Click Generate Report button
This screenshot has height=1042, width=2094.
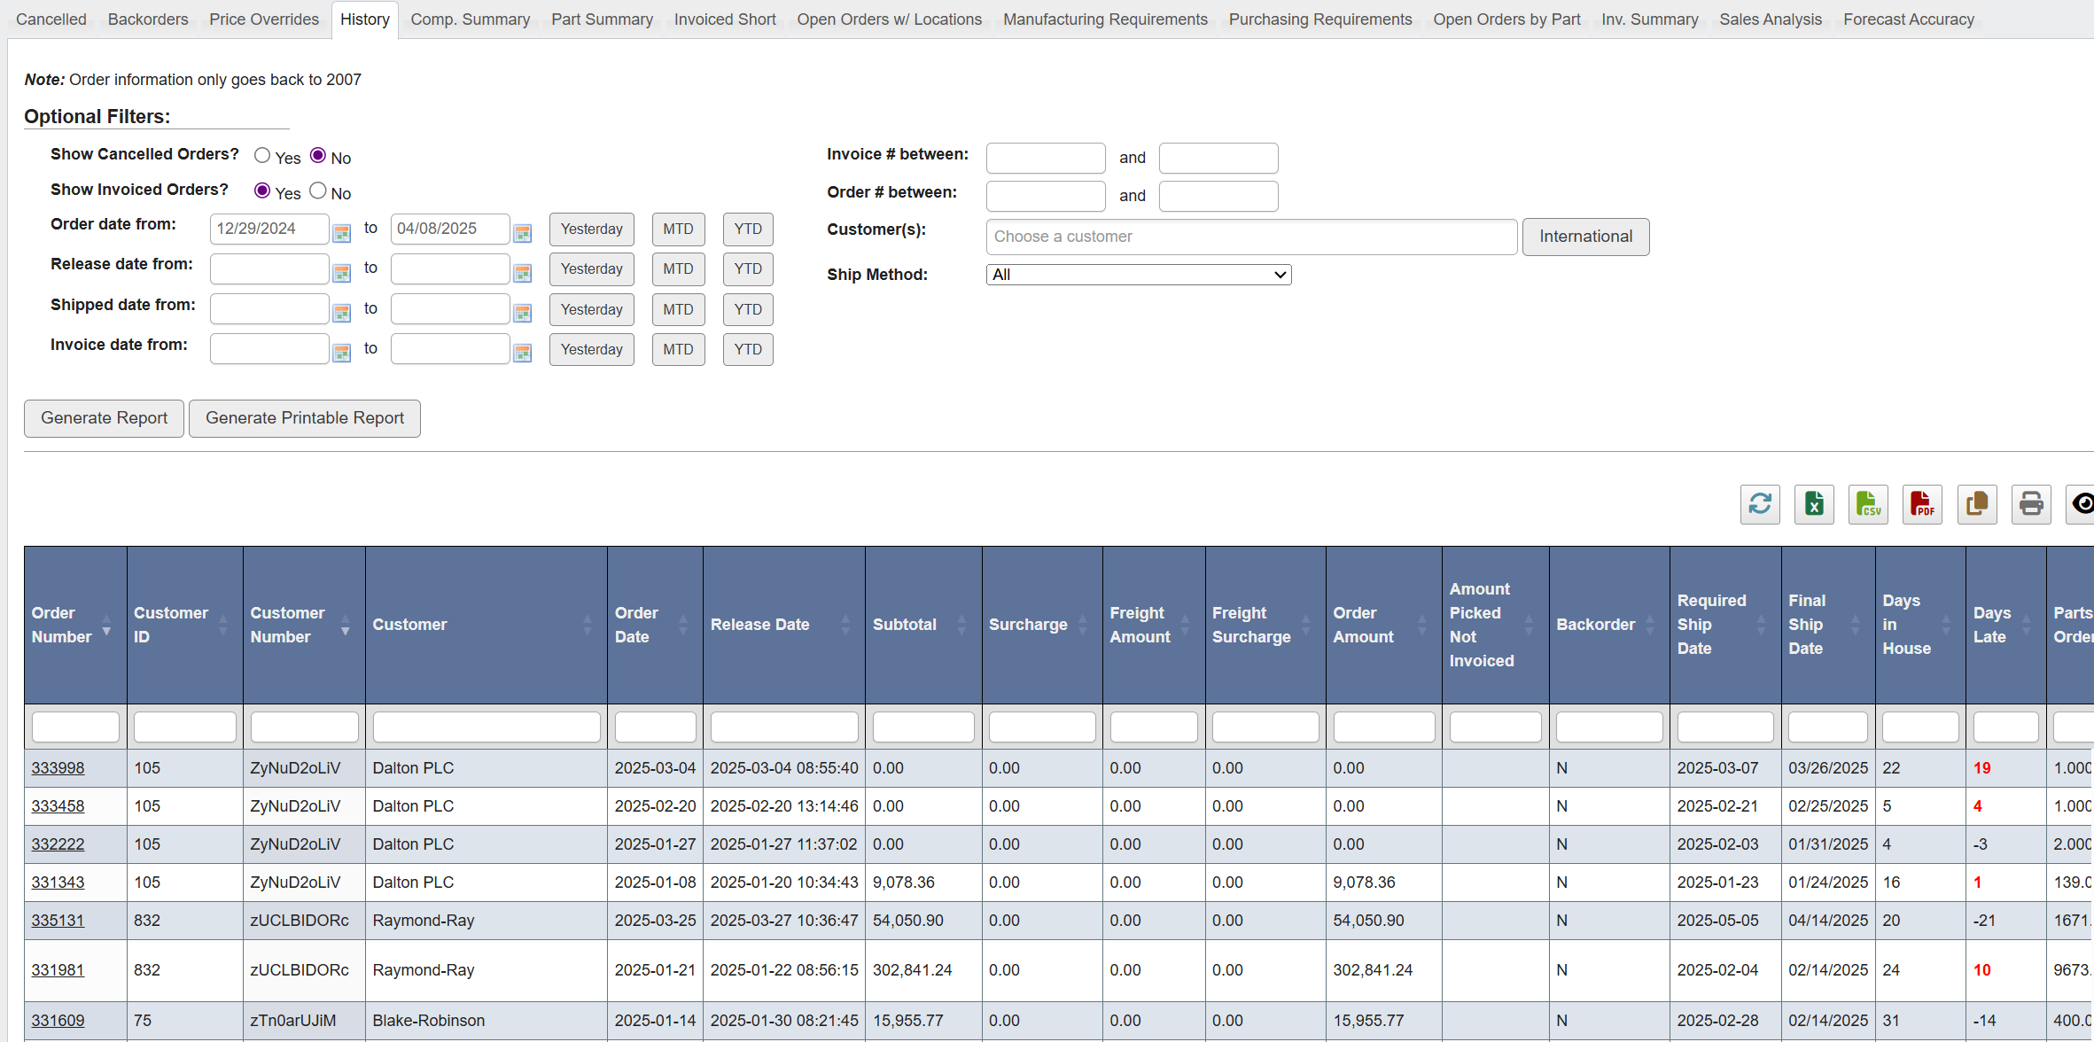(x=104, y=418)
